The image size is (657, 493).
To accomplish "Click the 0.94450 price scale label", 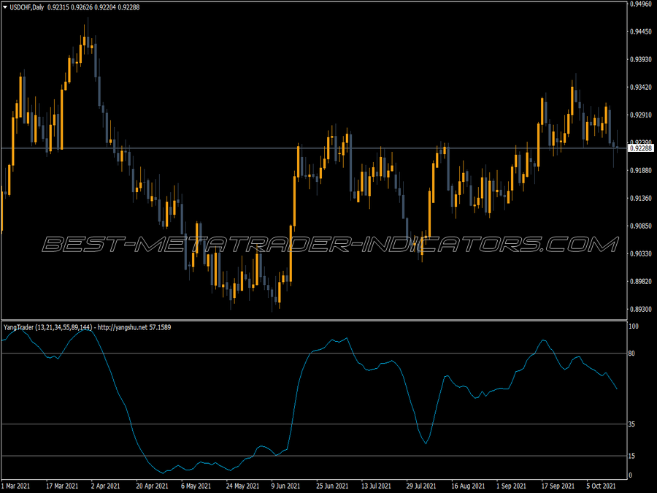I will tap(641, 32).
